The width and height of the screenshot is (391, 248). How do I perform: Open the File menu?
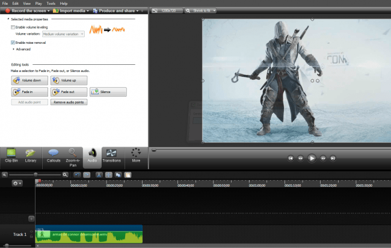pos(5,4)
